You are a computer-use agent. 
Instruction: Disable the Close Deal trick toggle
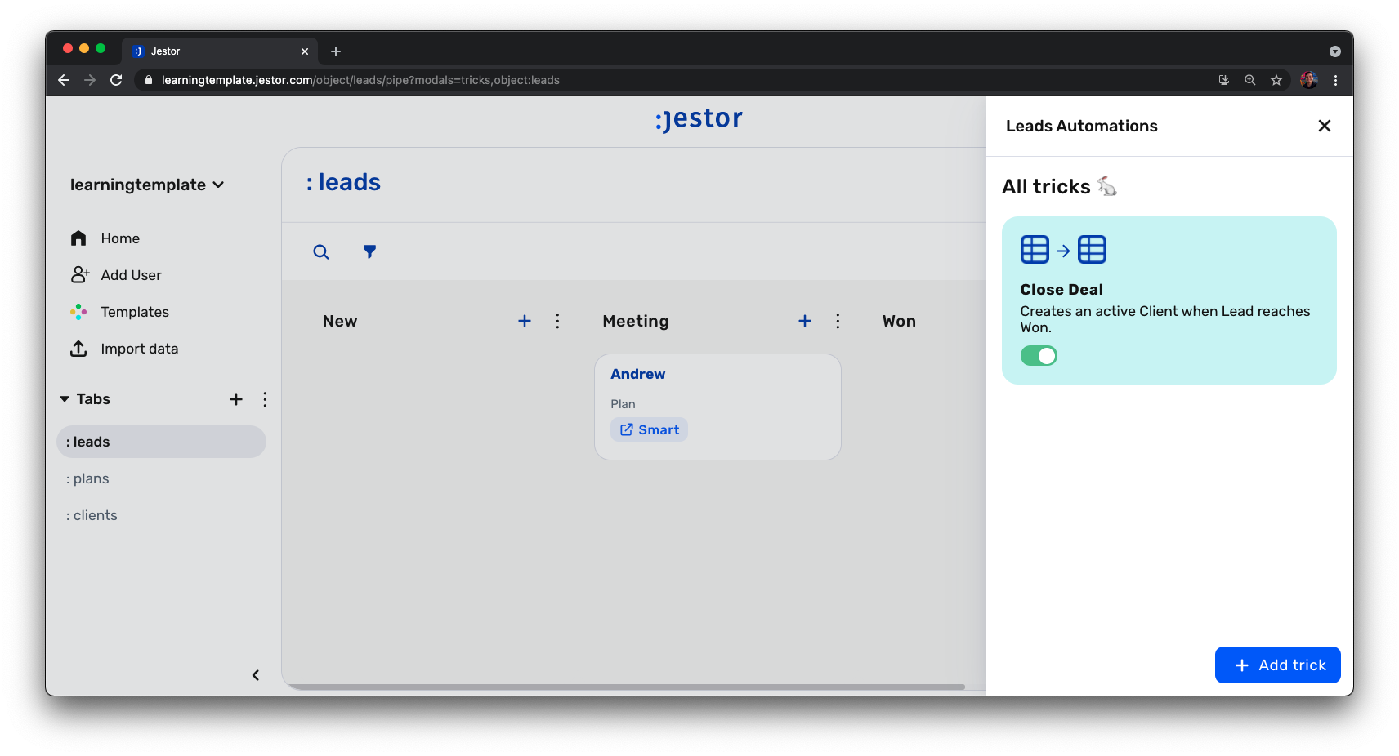click(1039, 356)
